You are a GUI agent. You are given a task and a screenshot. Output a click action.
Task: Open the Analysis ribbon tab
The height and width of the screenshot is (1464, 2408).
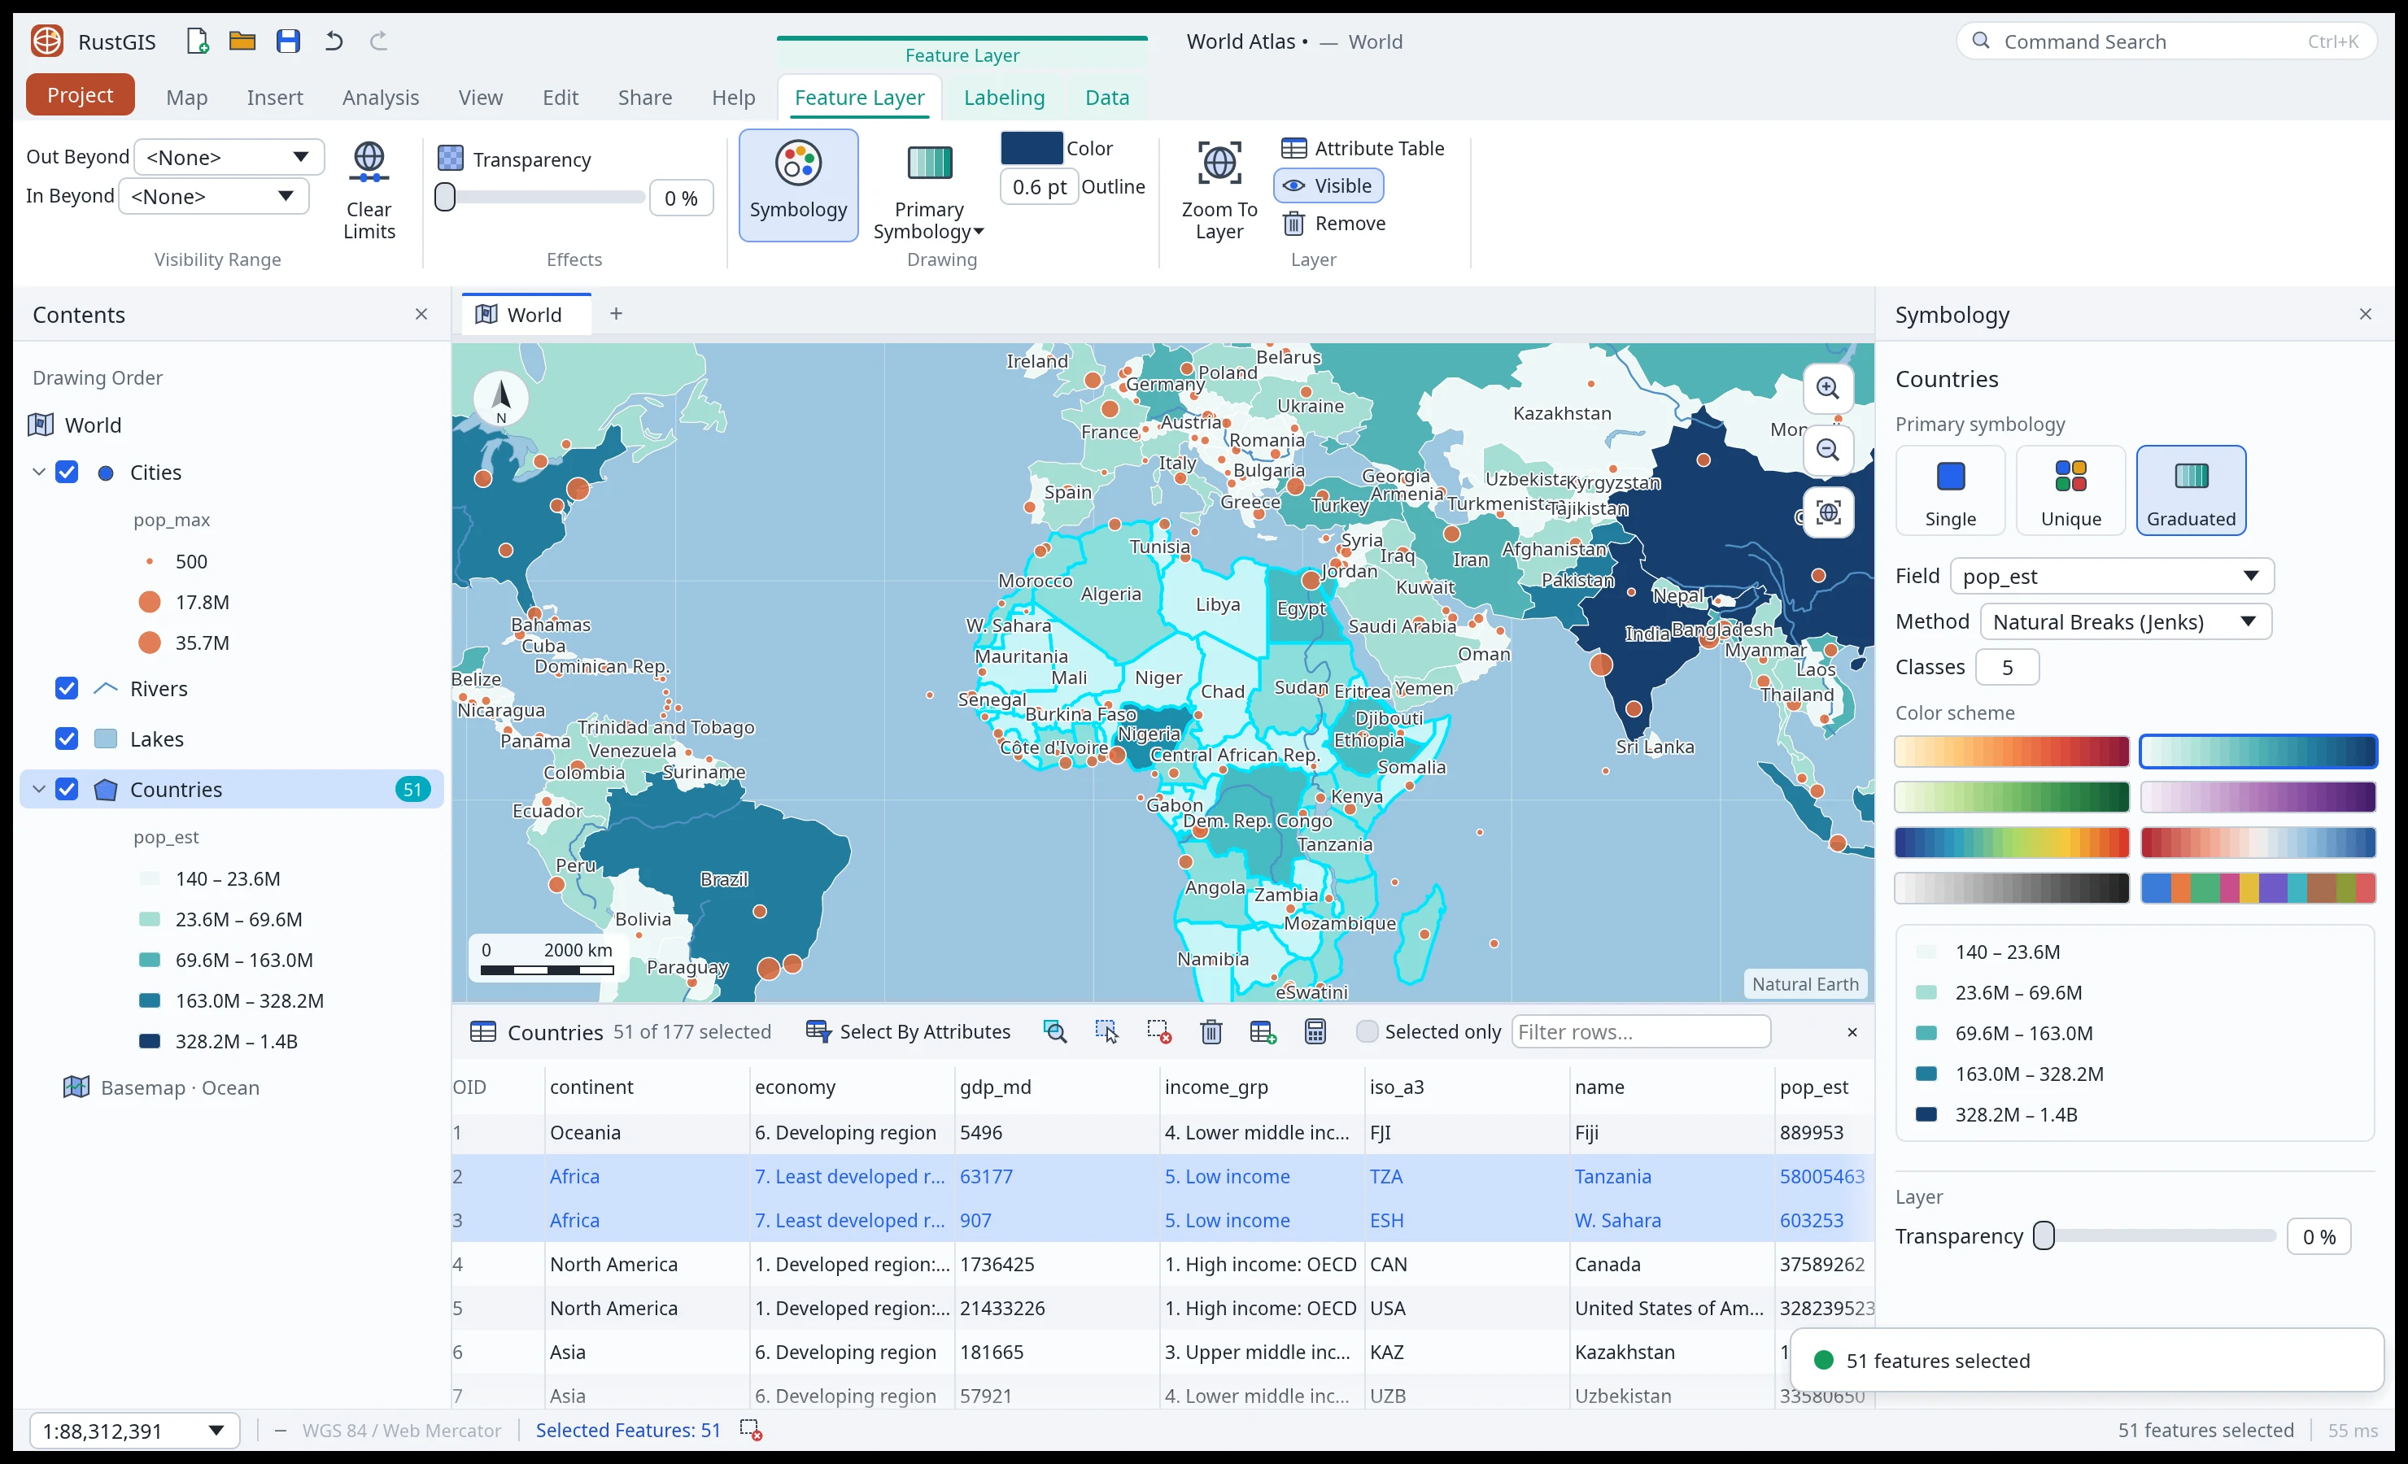380,98
